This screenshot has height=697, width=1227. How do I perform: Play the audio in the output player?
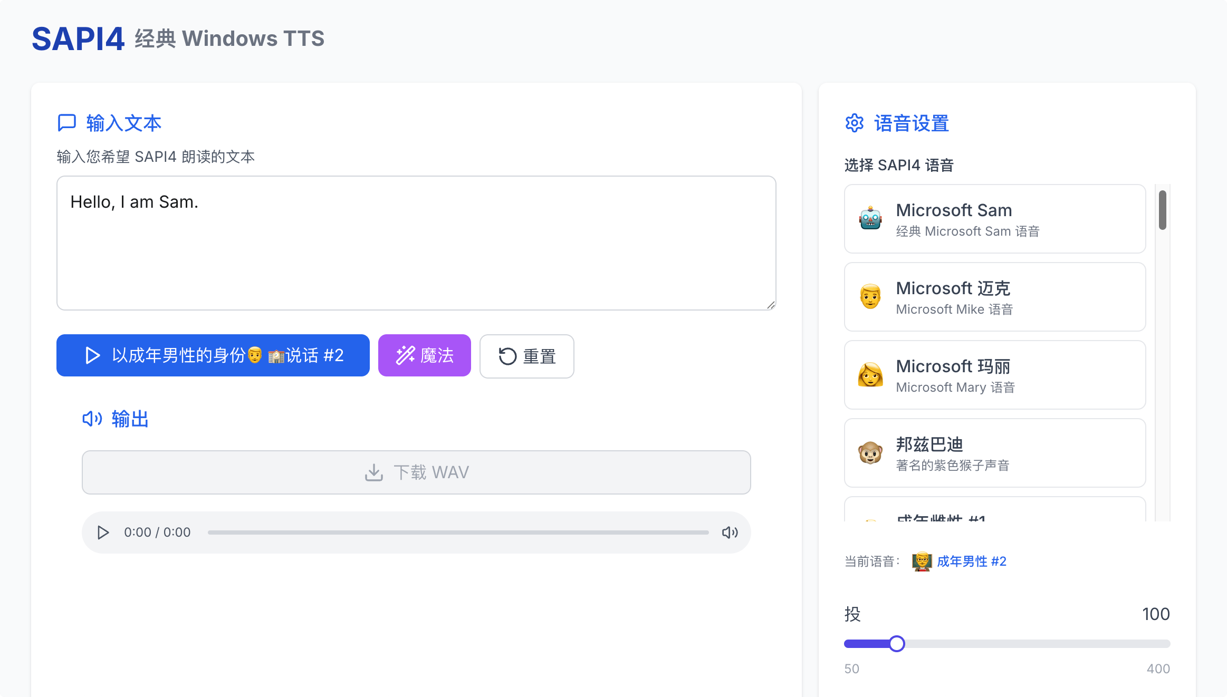(103, 533)
